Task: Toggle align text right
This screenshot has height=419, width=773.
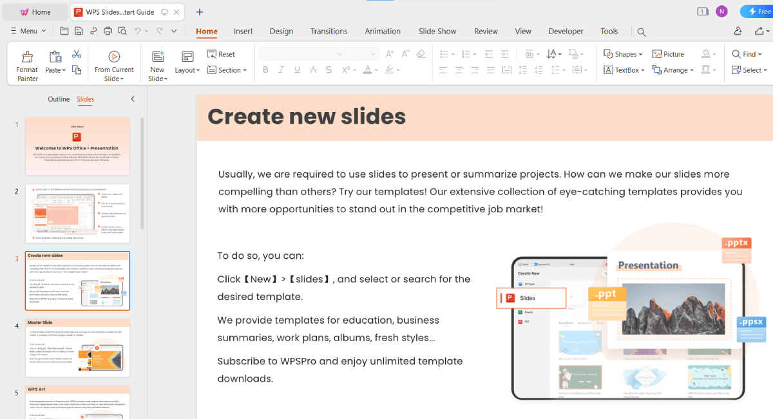Action: click(x=475, y=70)
